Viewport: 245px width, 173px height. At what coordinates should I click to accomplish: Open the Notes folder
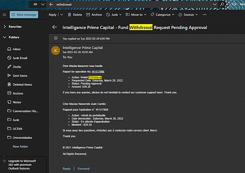(14, 102)
